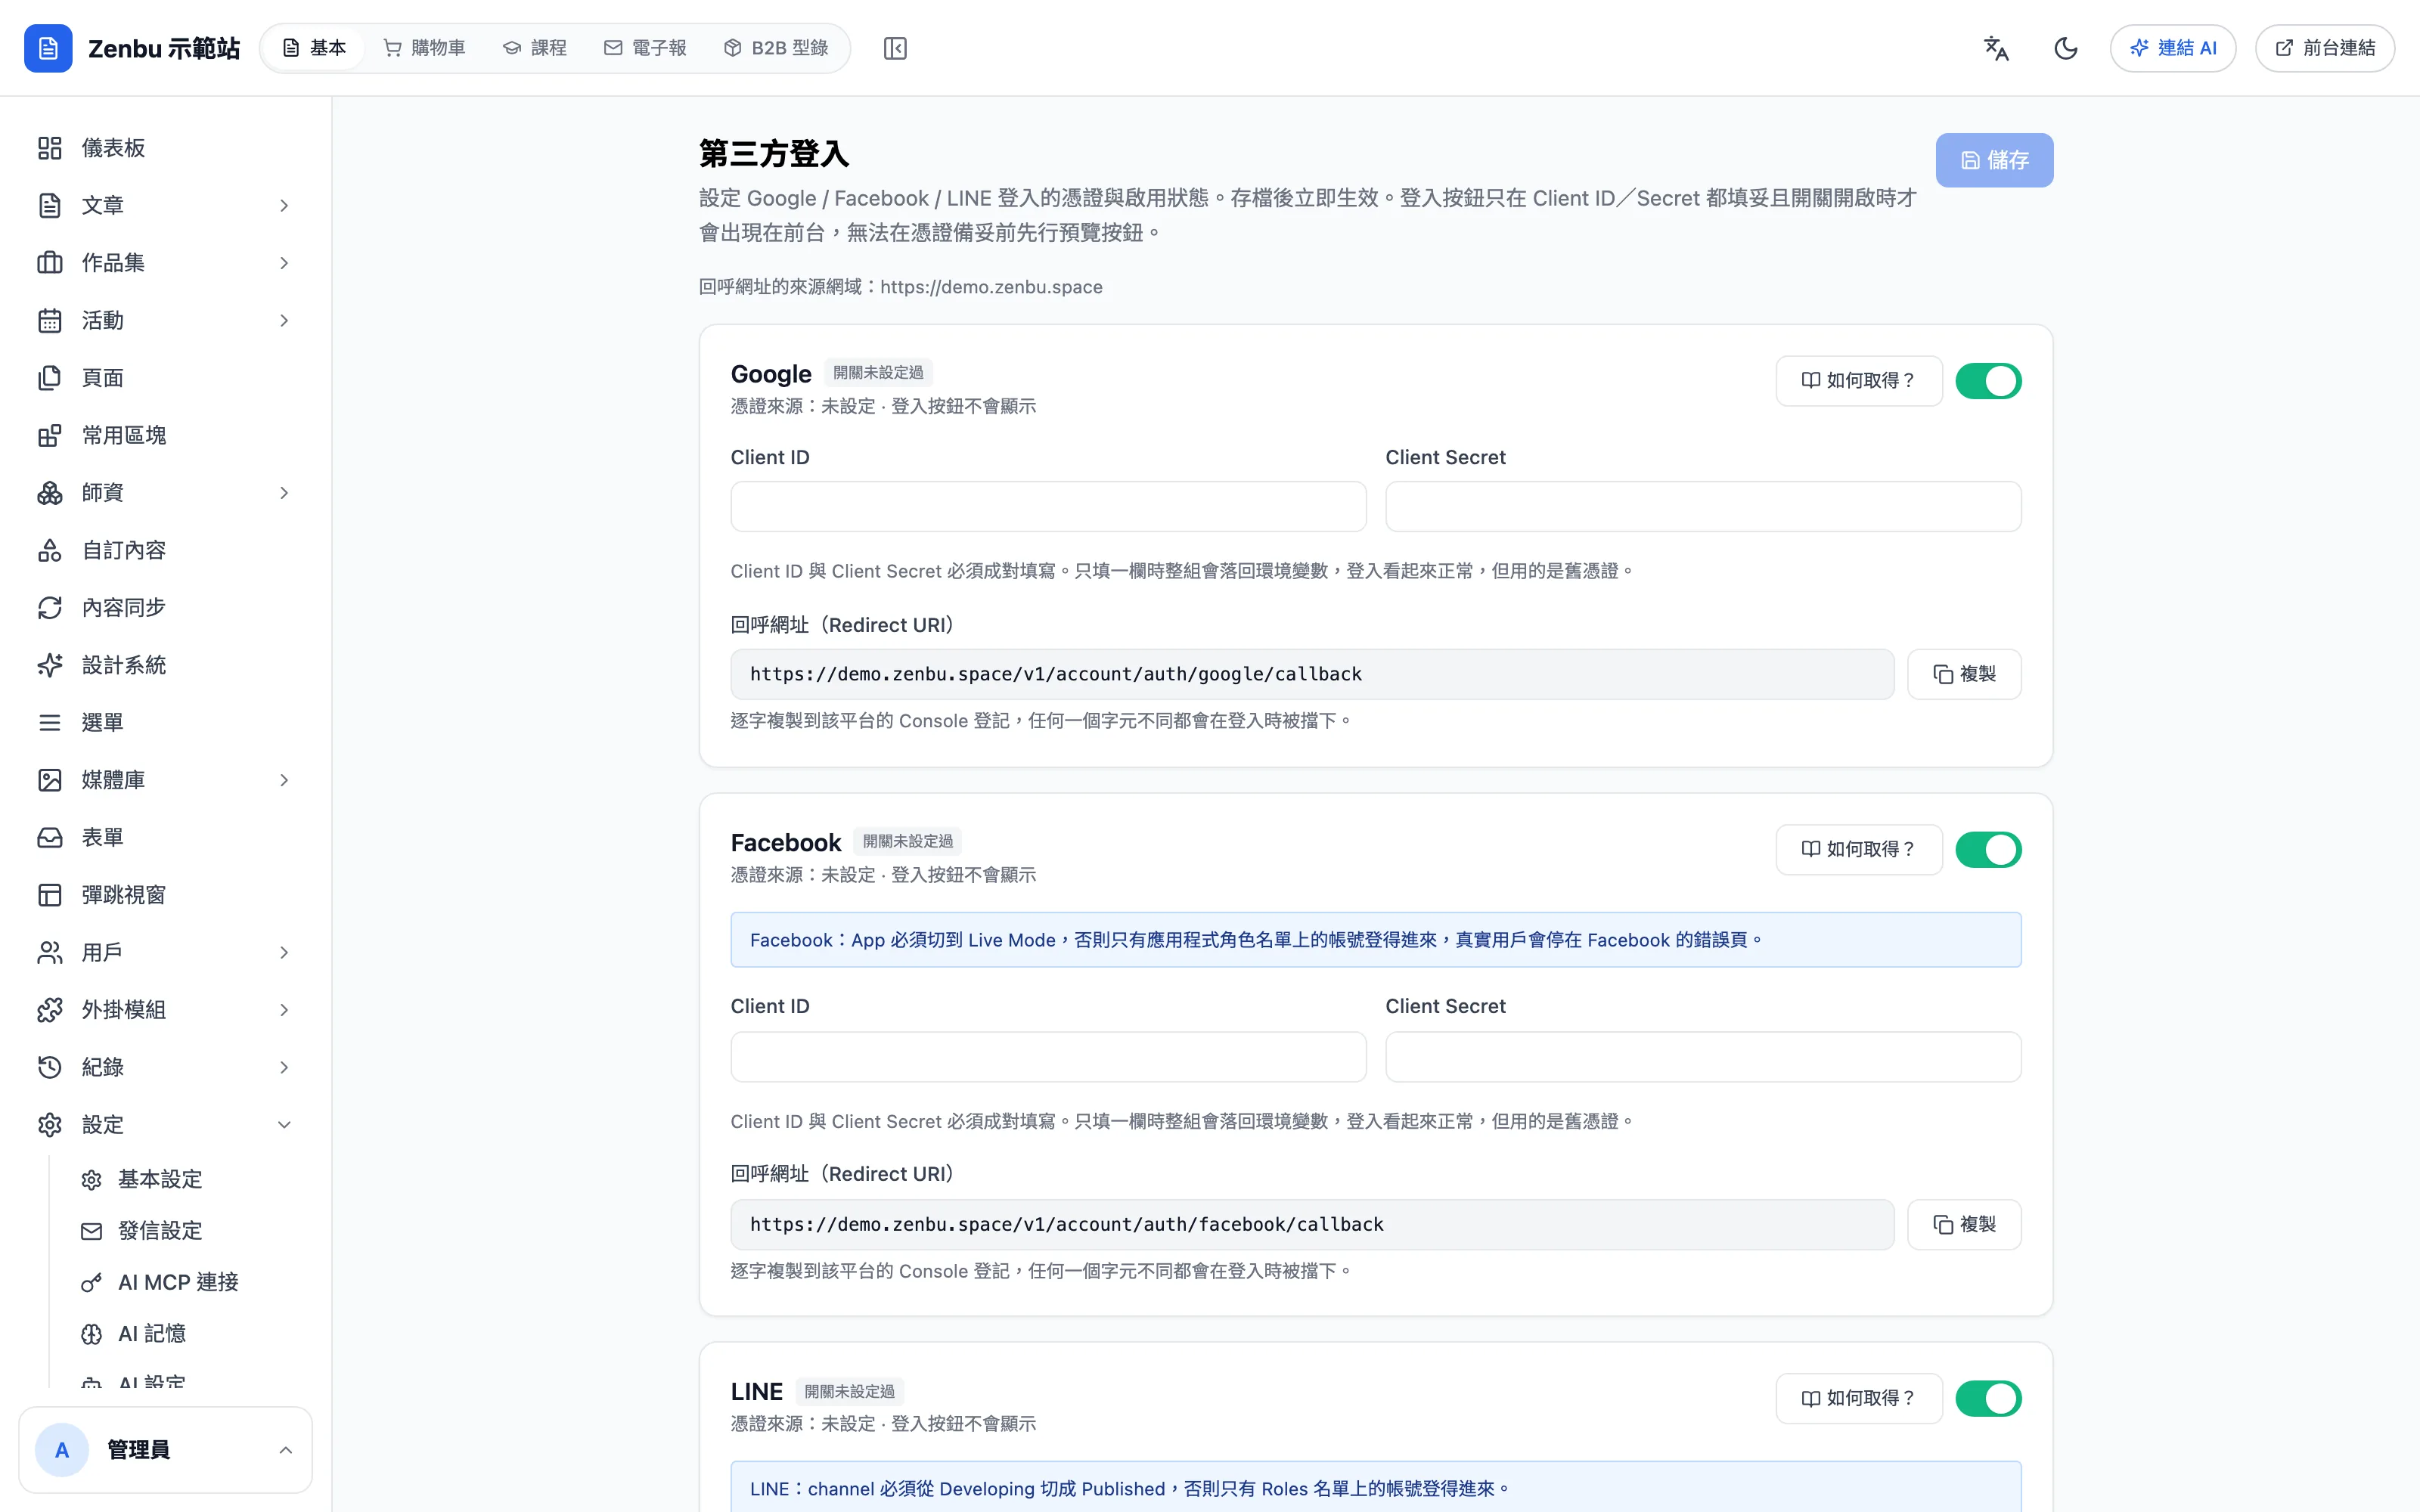Focus Facebook Client Secret field
Viewport: 2420px width, 1512px height.
click(x=1703, y=1057)
